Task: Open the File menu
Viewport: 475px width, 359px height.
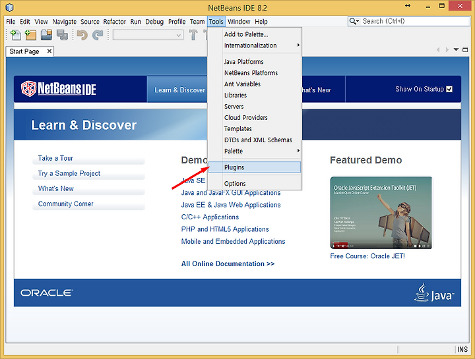Action: pos(11,22)
